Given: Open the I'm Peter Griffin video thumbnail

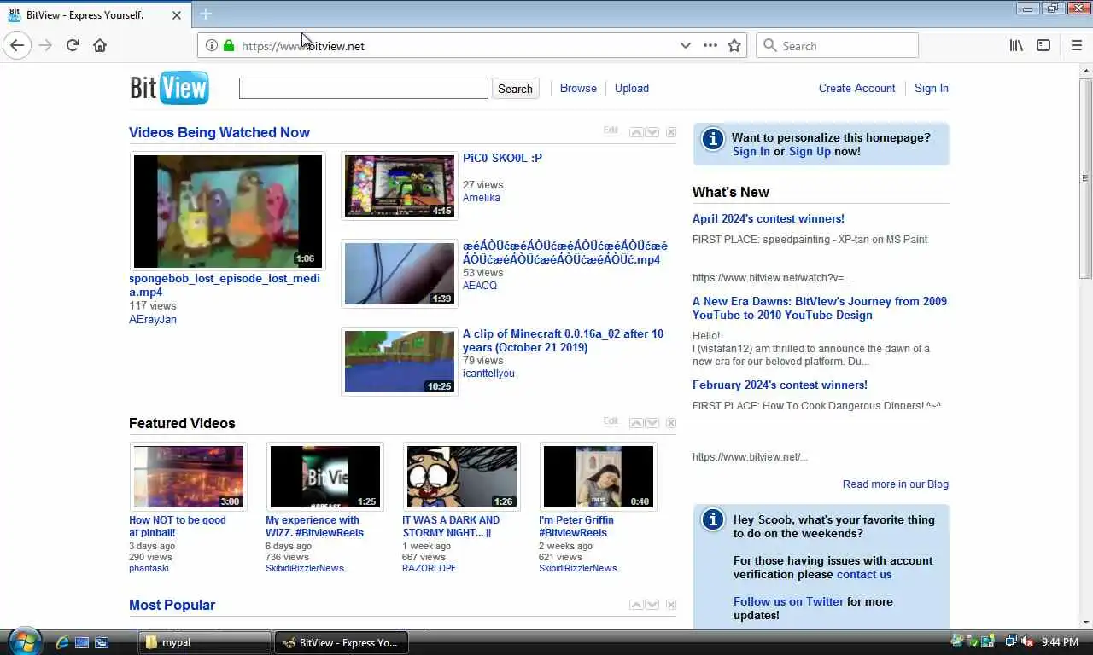Looking at the screenshot, I should click(x=599, y=477).
